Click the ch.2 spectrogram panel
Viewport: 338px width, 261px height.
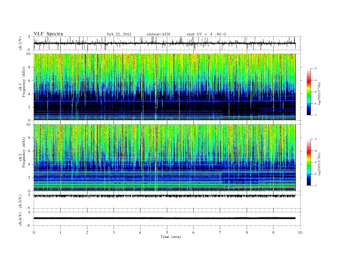tap(164, 158)
